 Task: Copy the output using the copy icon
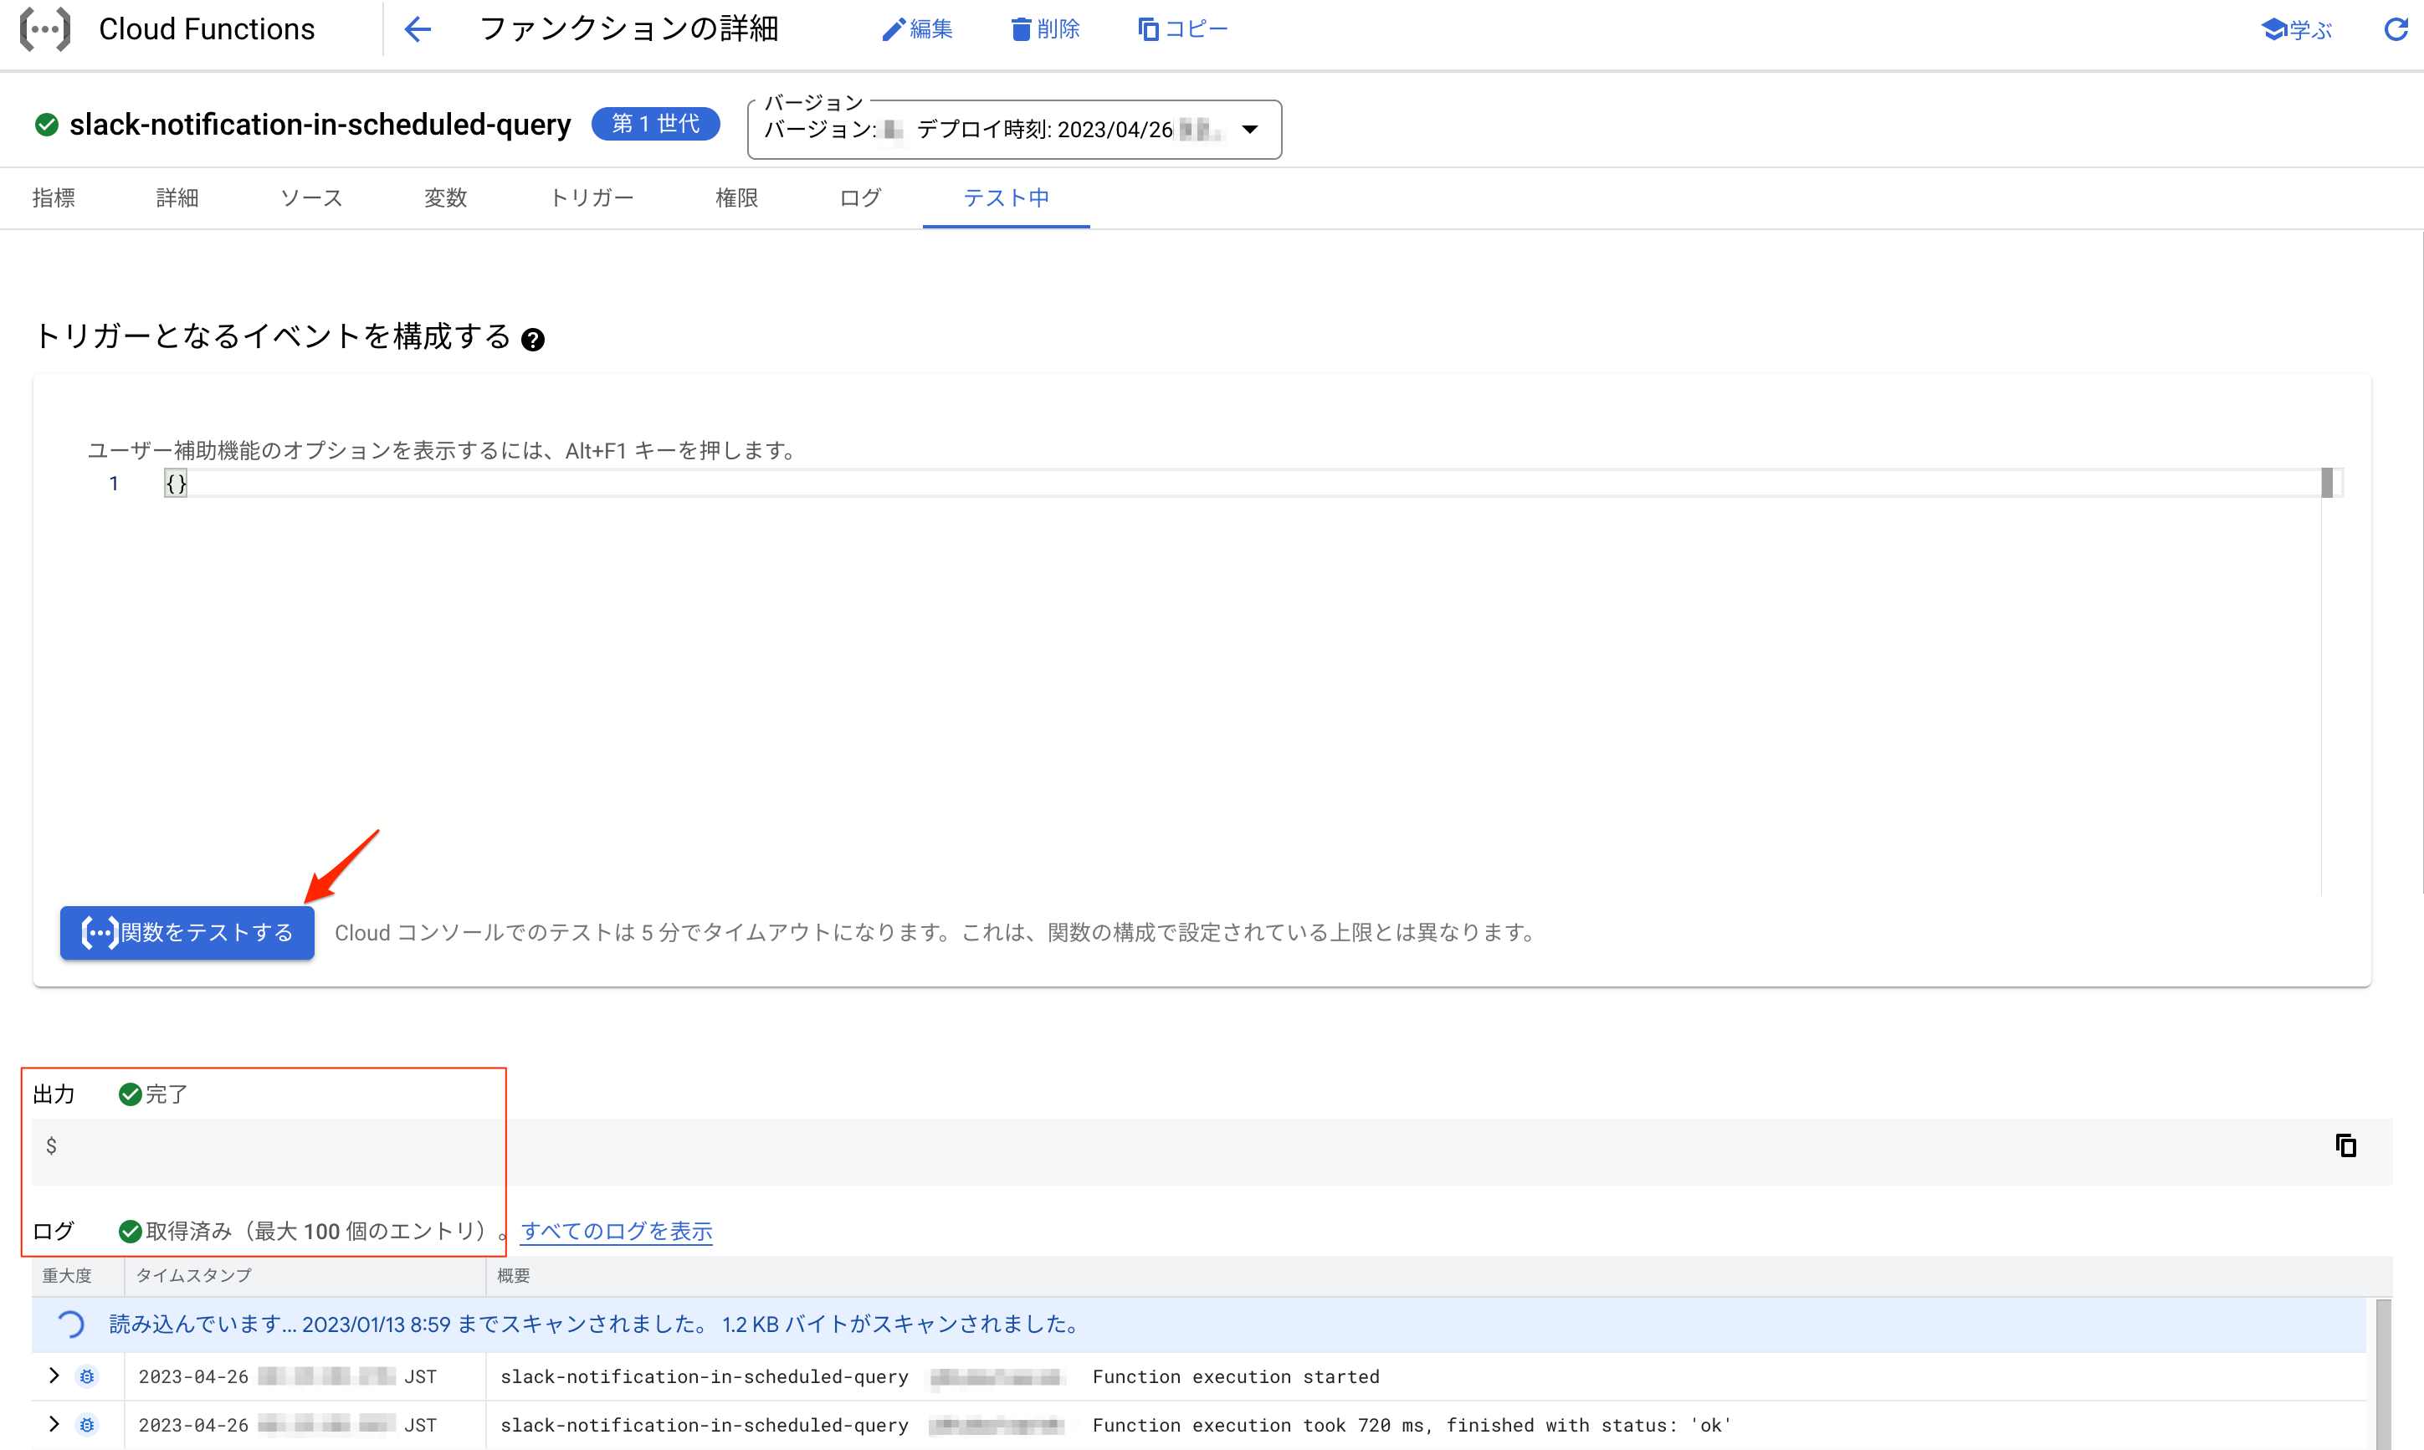(2346, 1145)
